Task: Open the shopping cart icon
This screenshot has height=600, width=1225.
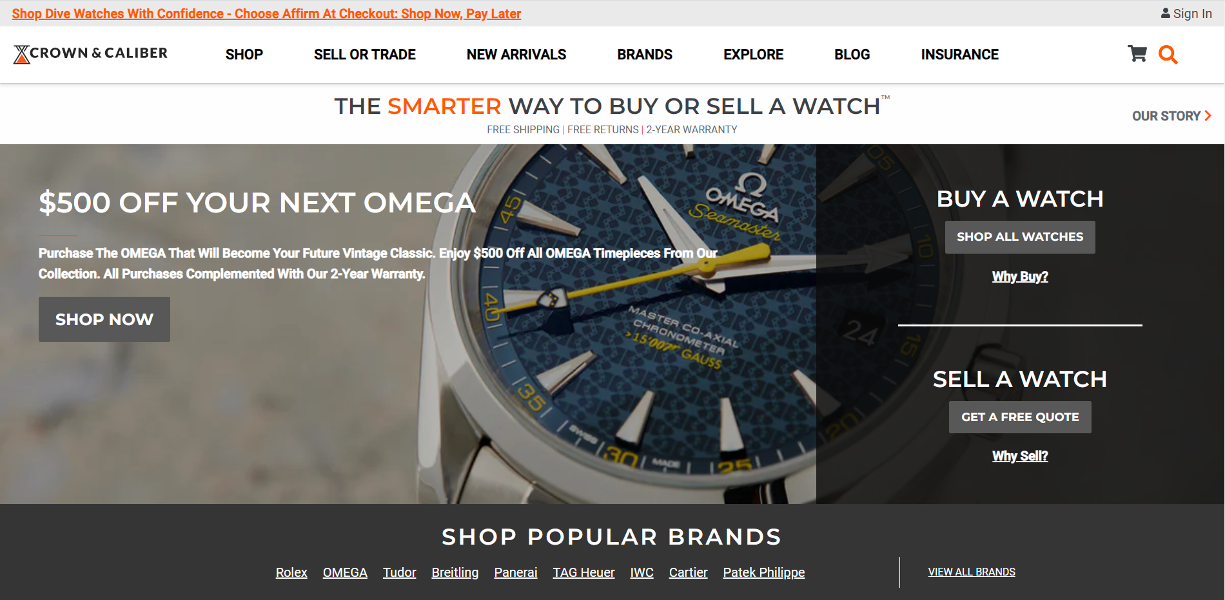Action: pyautogui.click(x=1137, y=54)
